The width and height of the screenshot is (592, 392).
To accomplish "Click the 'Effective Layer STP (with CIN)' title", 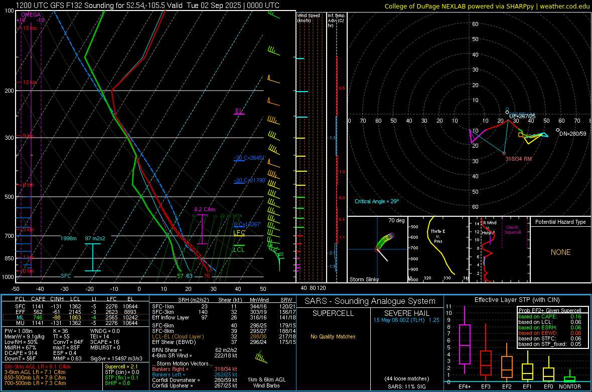I will click(517, 300).
